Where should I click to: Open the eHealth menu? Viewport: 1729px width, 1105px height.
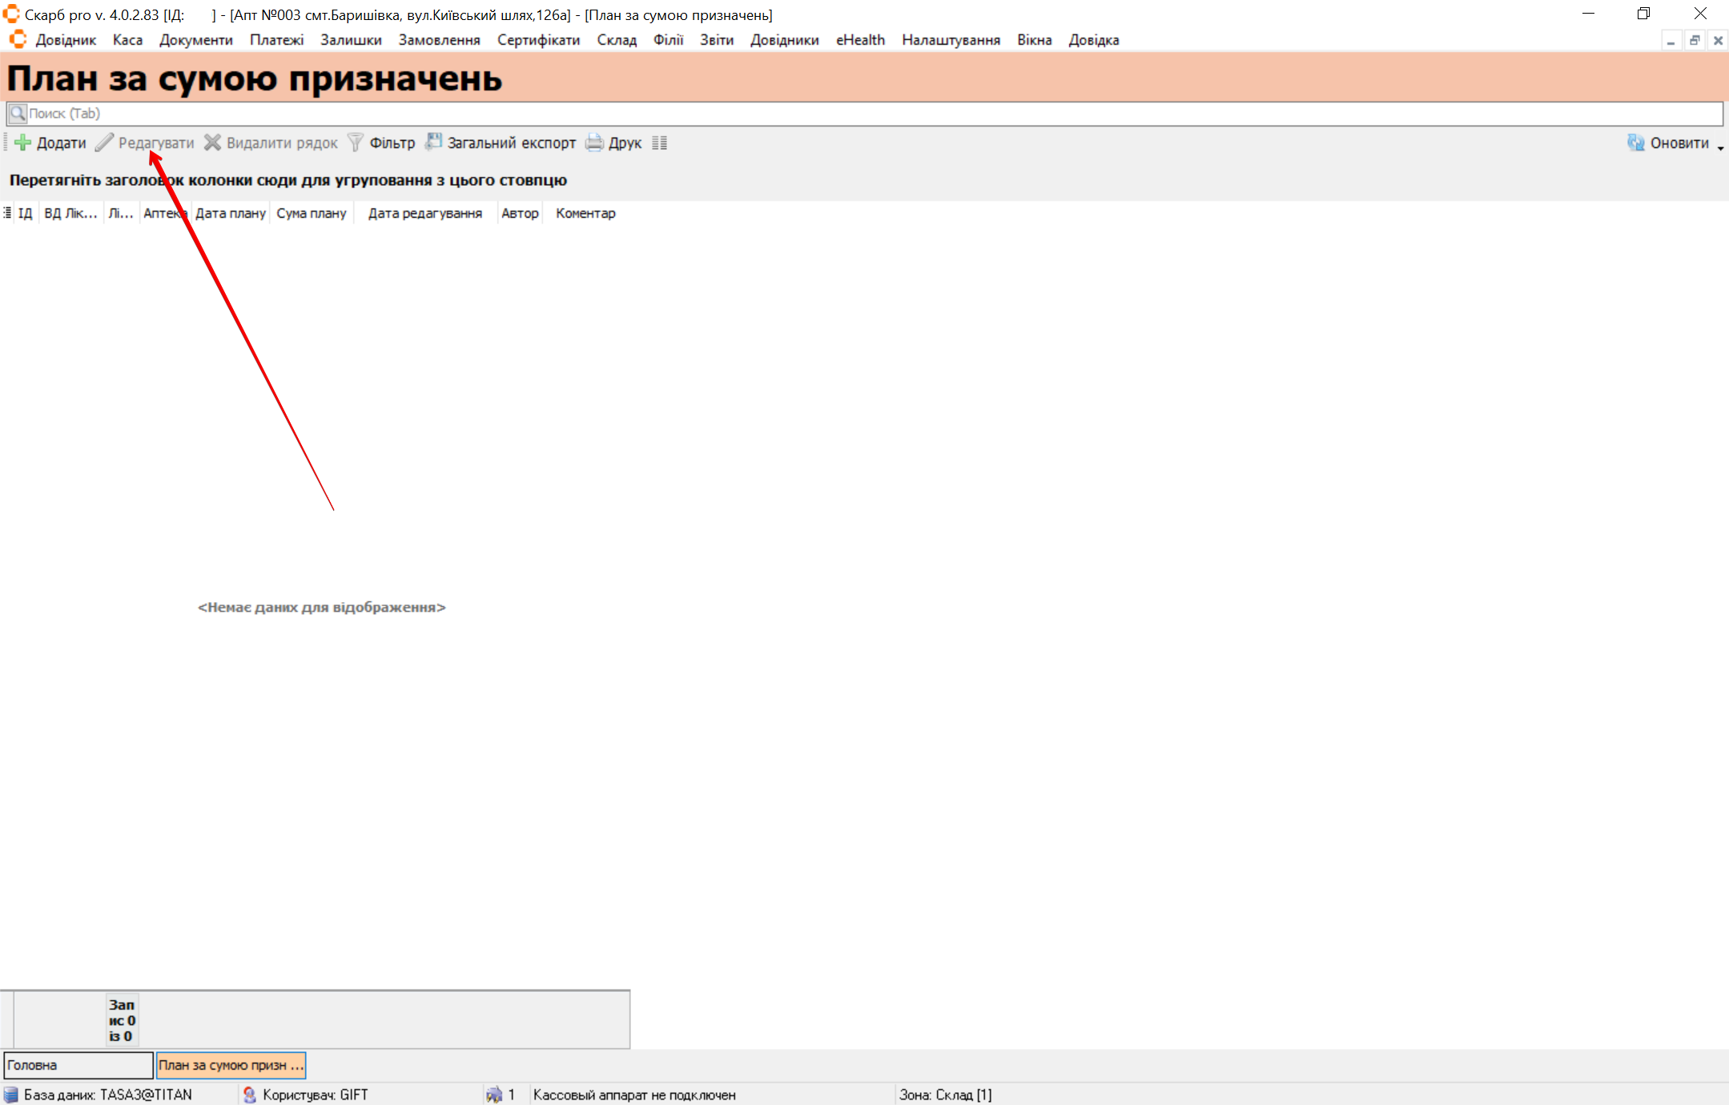click(860, 40)
